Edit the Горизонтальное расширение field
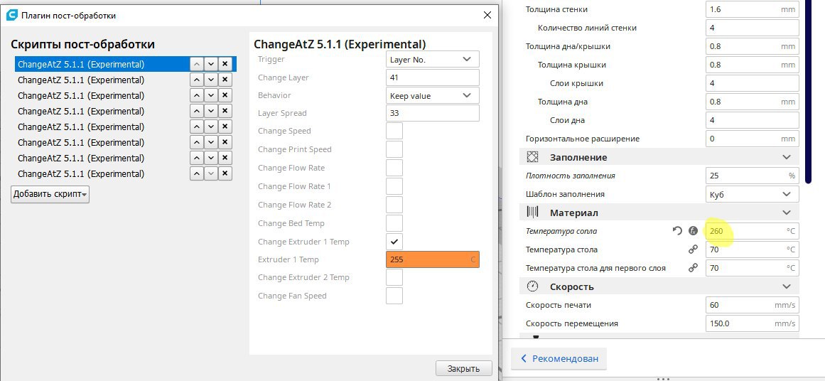This screenshot has width=825, height=381. coord(752,139)
